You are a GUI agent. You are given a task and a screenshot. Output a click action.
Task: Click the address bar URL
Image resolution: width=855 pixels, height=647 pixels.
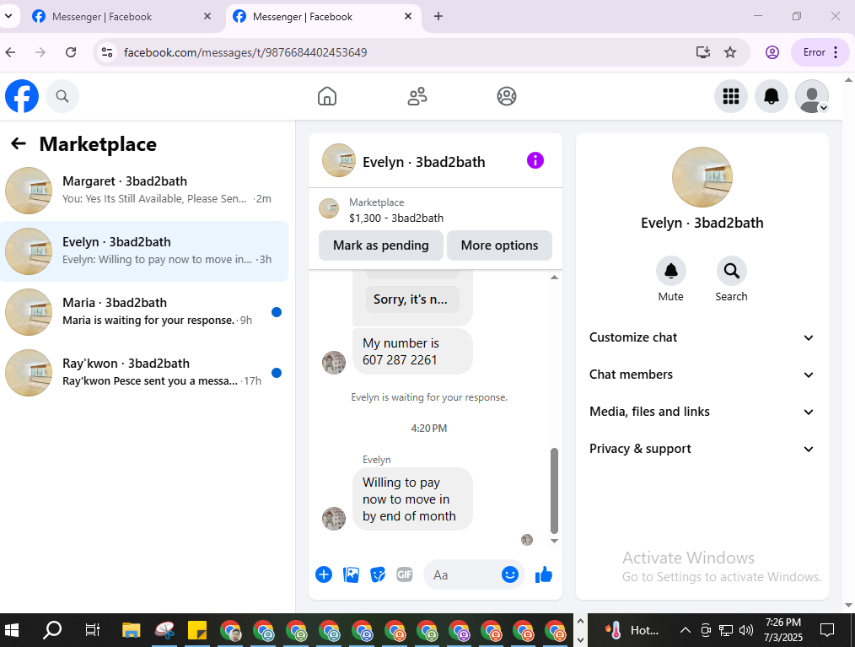click(x=245, y=52)
